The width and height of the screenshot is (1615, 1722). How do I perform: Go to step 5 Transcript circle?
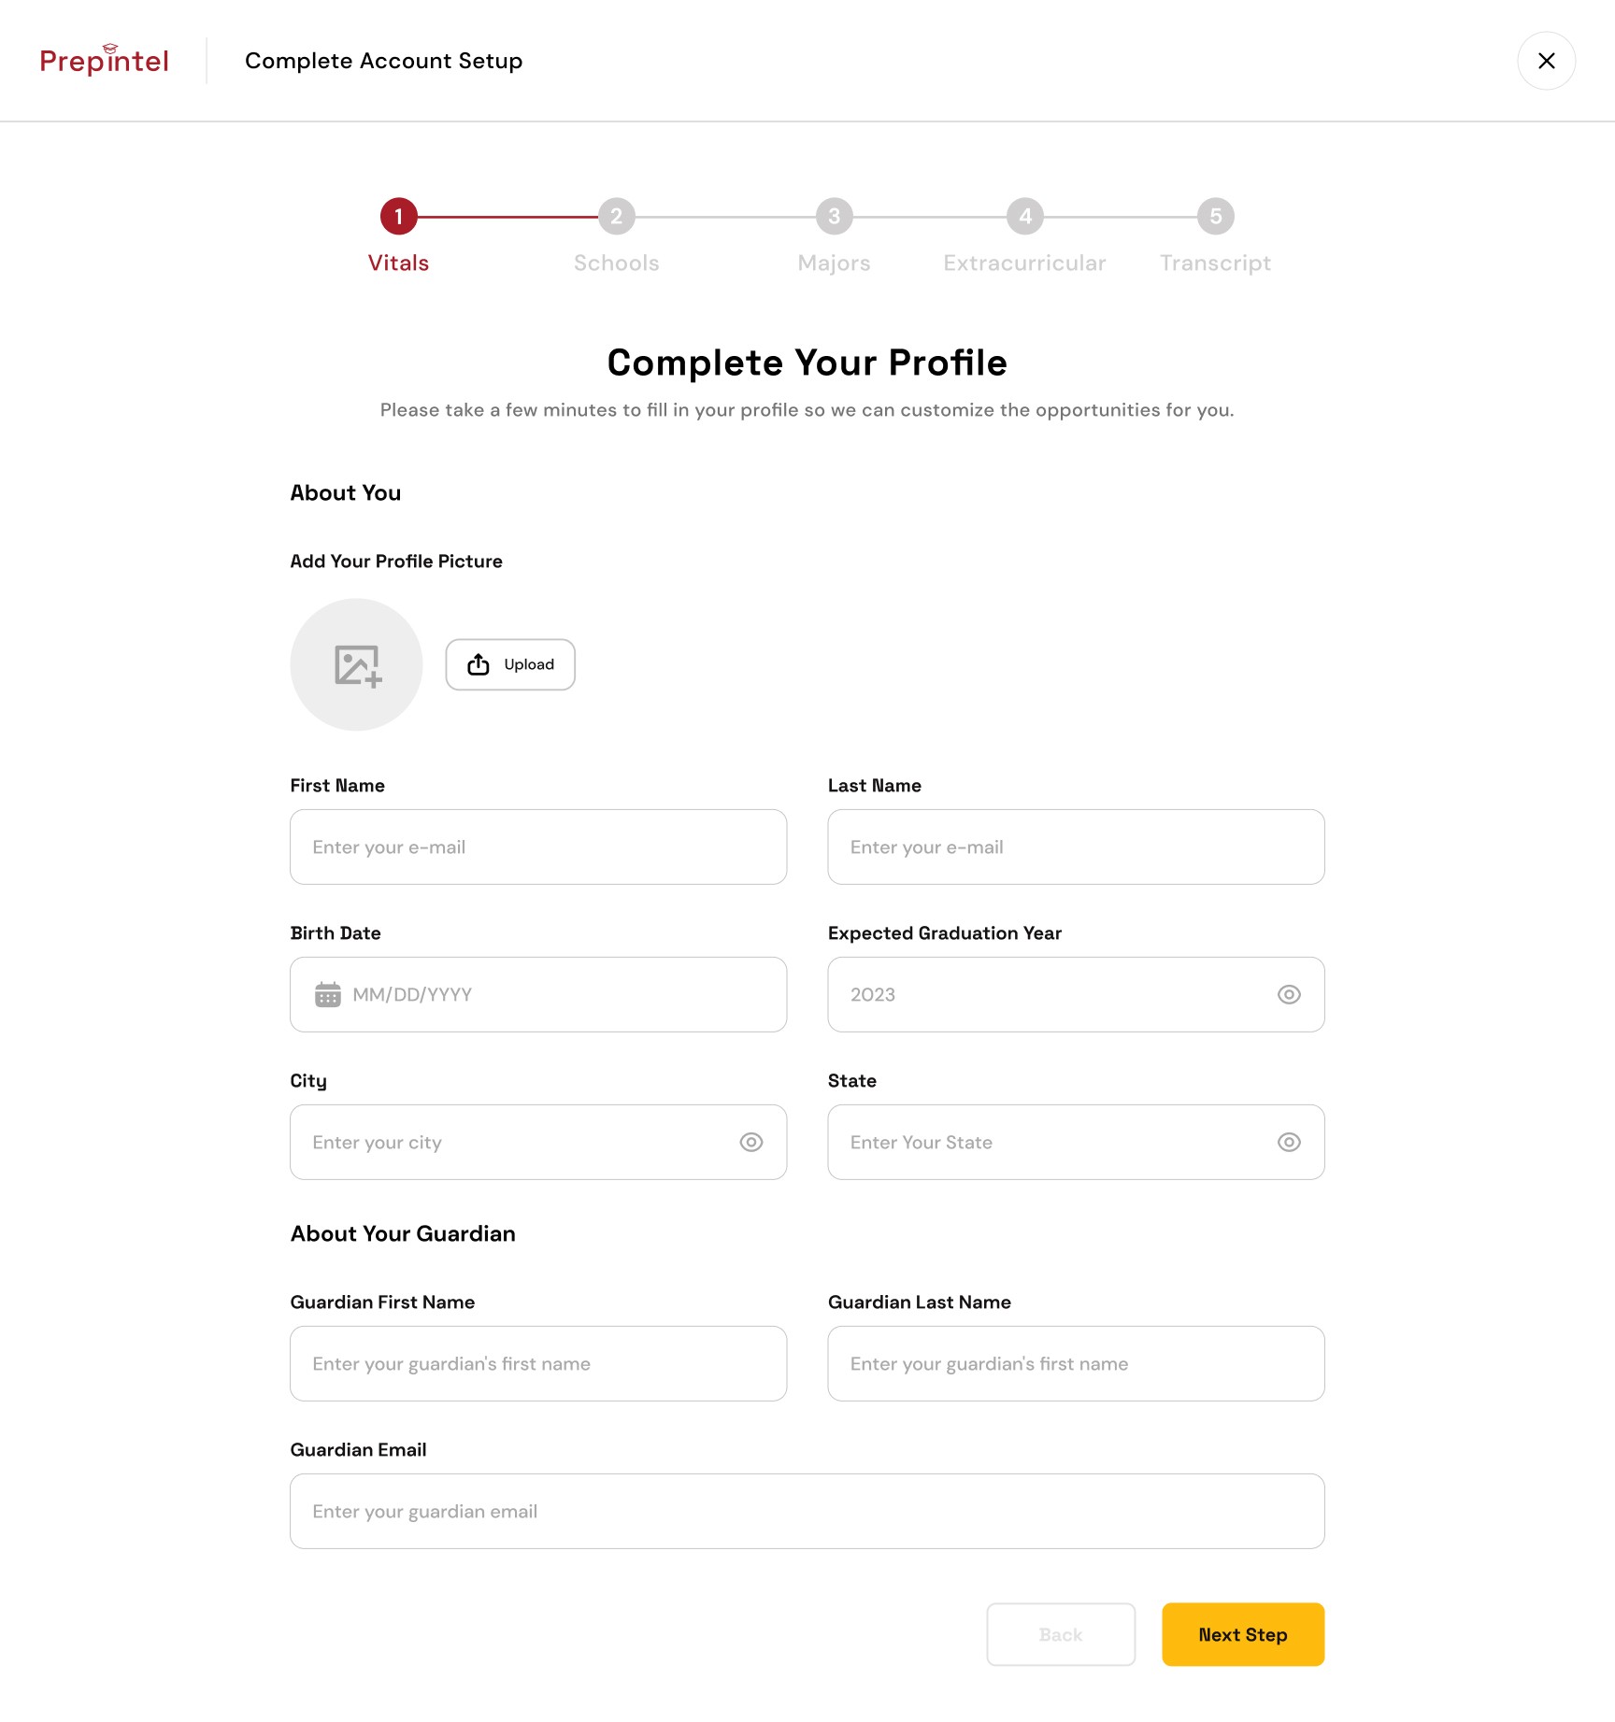tap(1216, 216)
